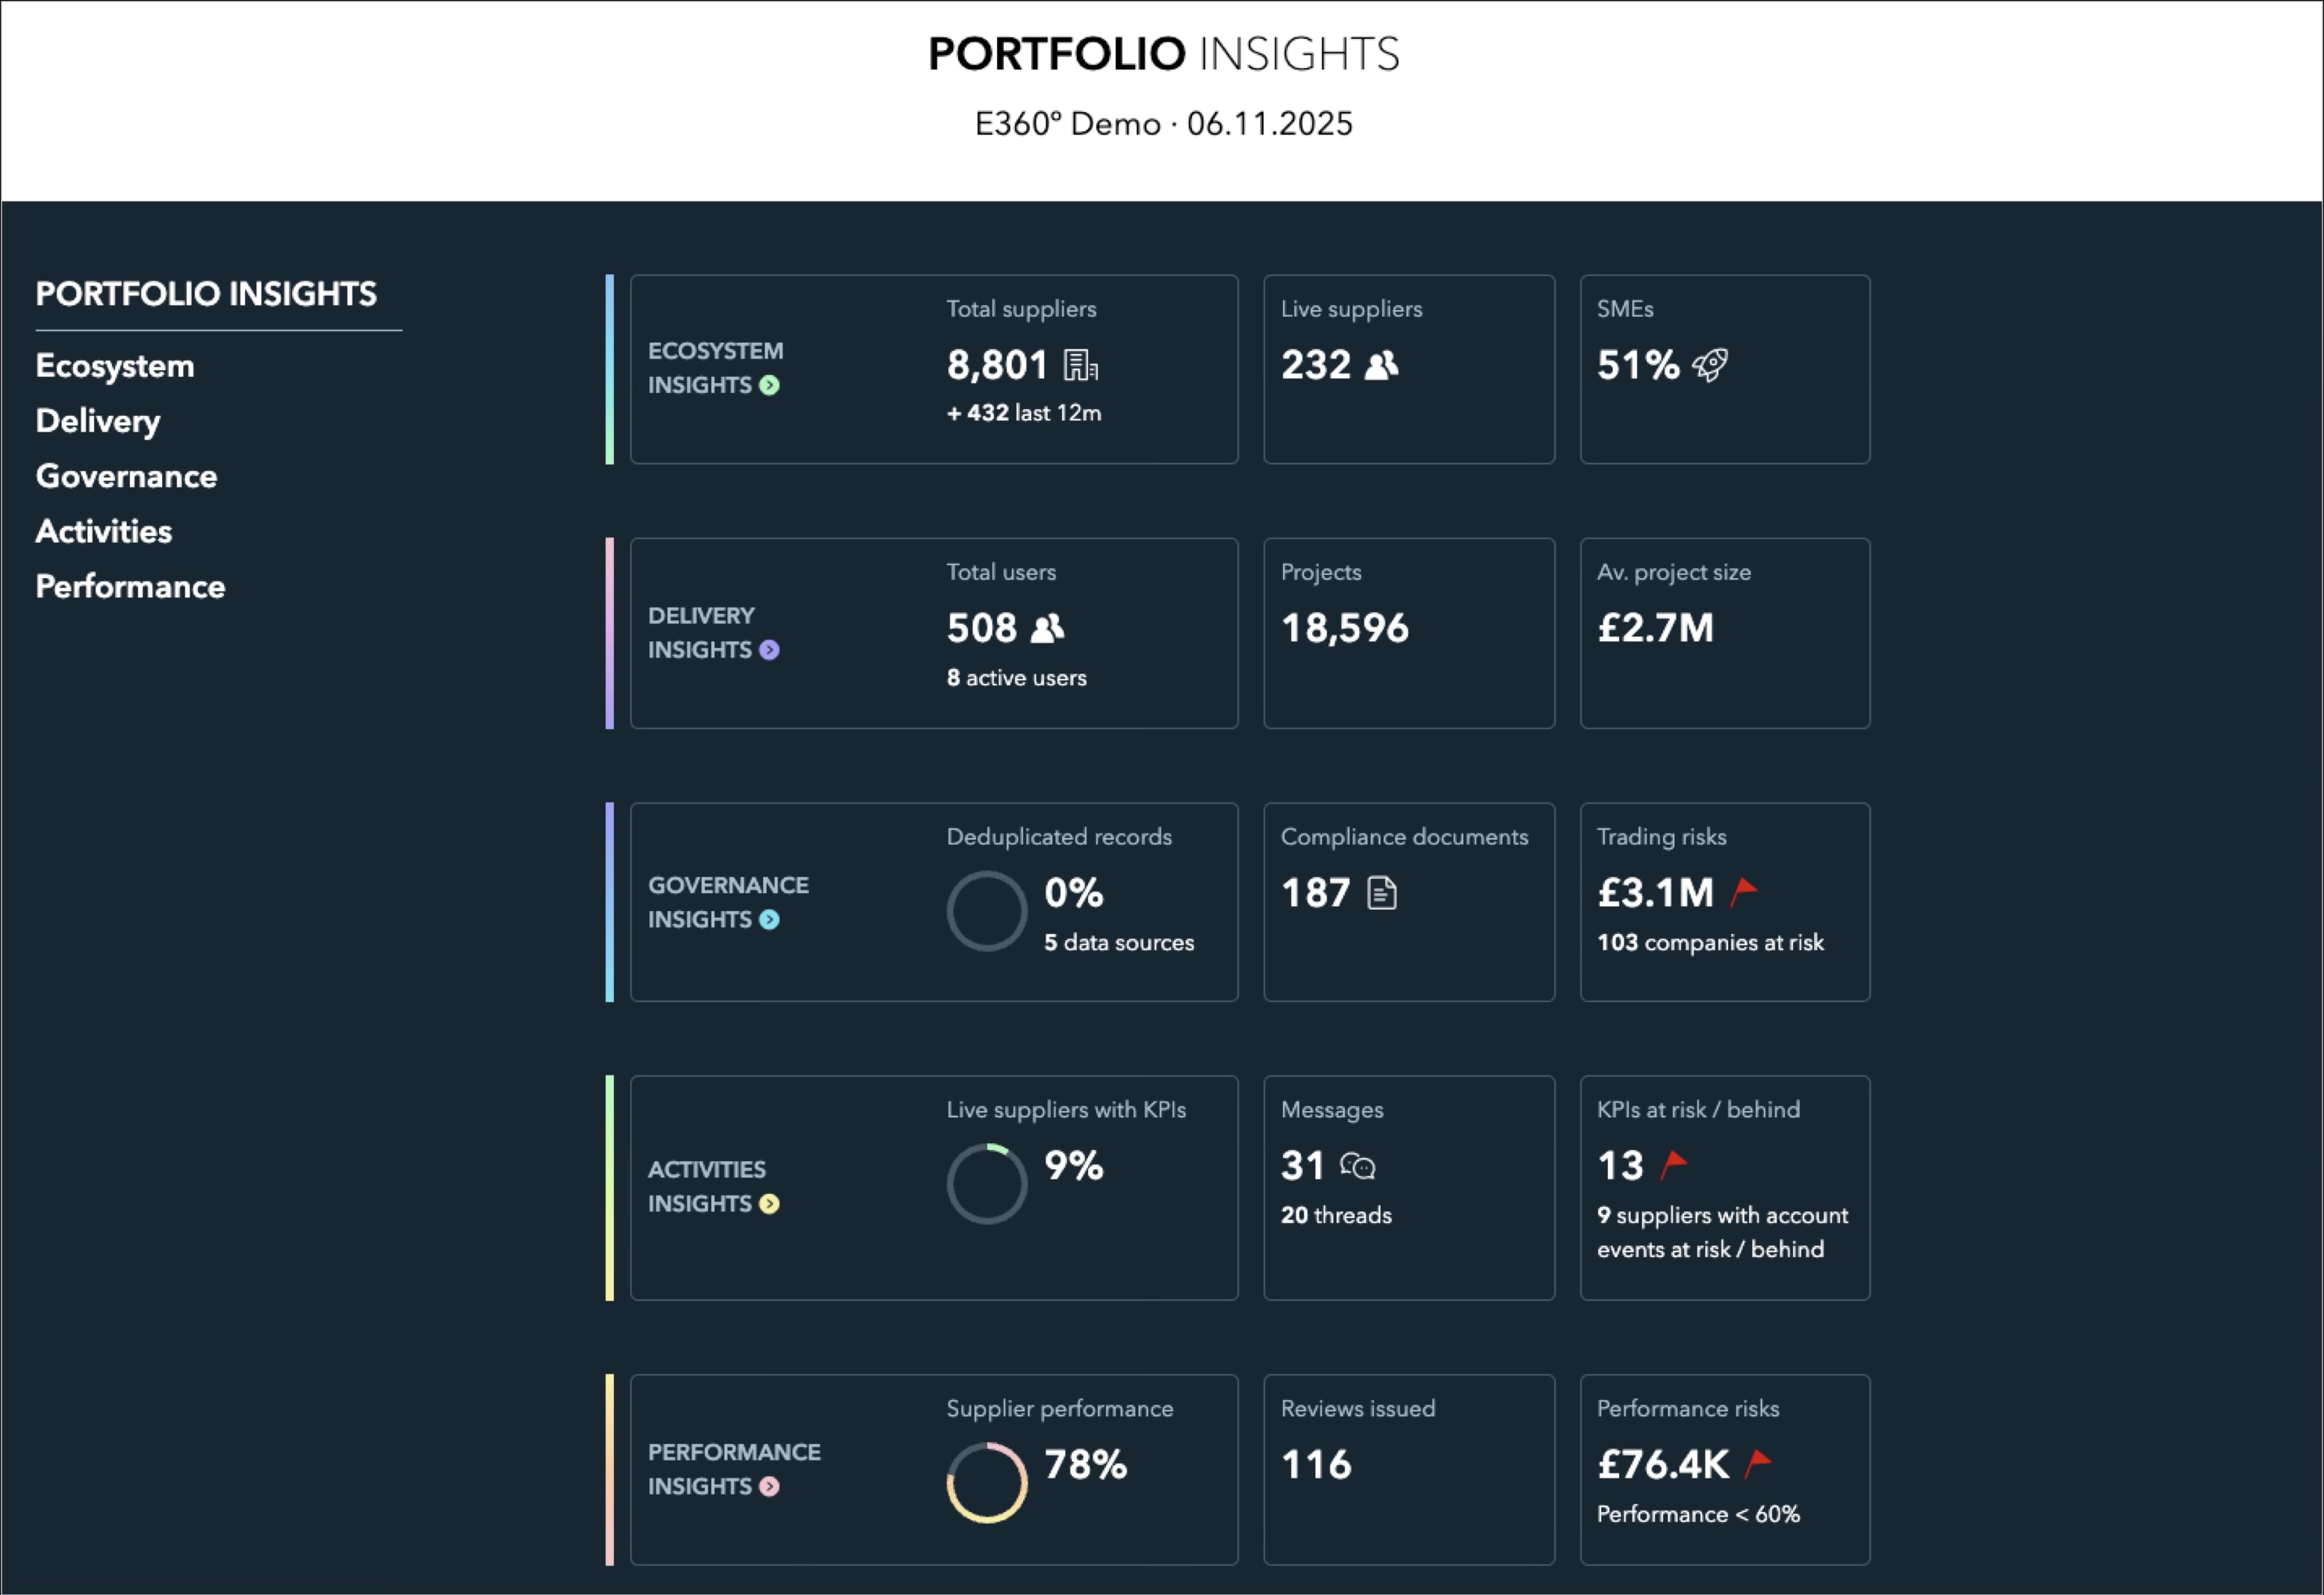Expand Performance Insights pink arrow icon

point(769,1487)
